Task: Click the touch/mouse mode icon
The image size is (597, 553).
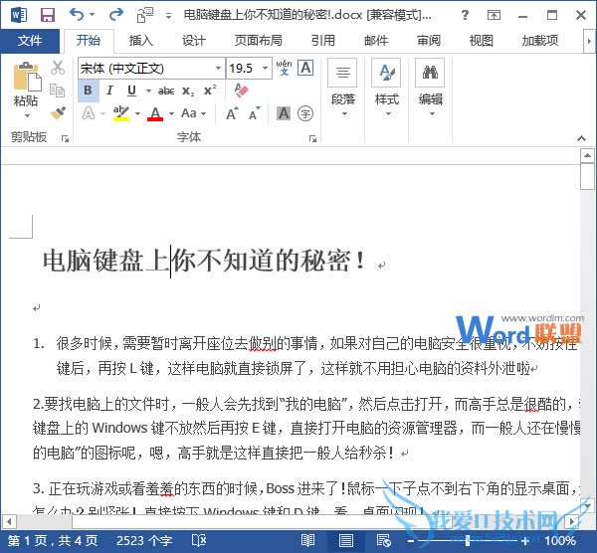Action: [145, 15]
